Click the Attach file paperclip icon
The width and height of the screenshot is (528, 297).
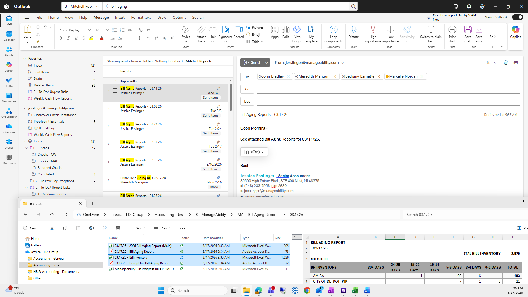201,30
